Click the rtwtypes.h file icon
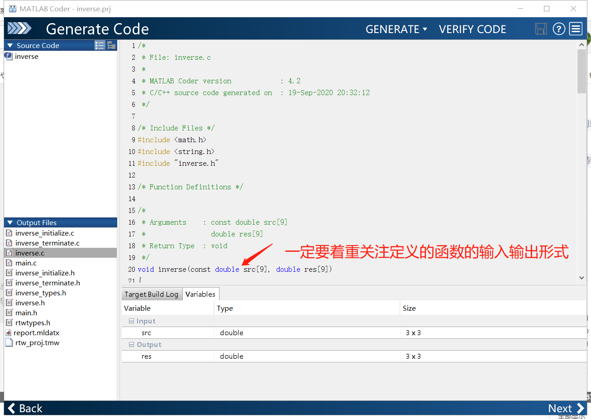This screenshot has height=419, width=591. [x=9, y=323]
